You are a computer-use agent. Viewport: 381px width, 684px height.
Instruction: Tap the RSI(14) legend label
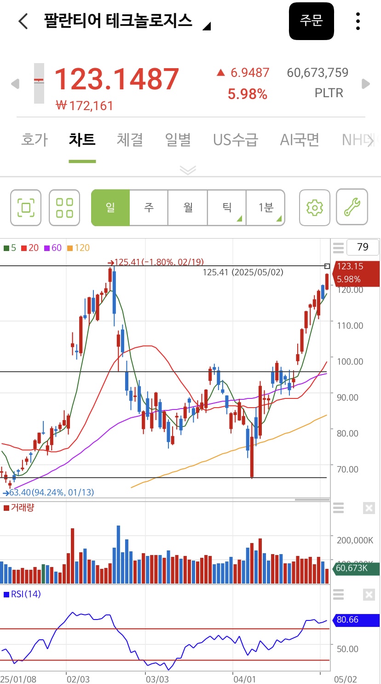click(x=22, y=594)
